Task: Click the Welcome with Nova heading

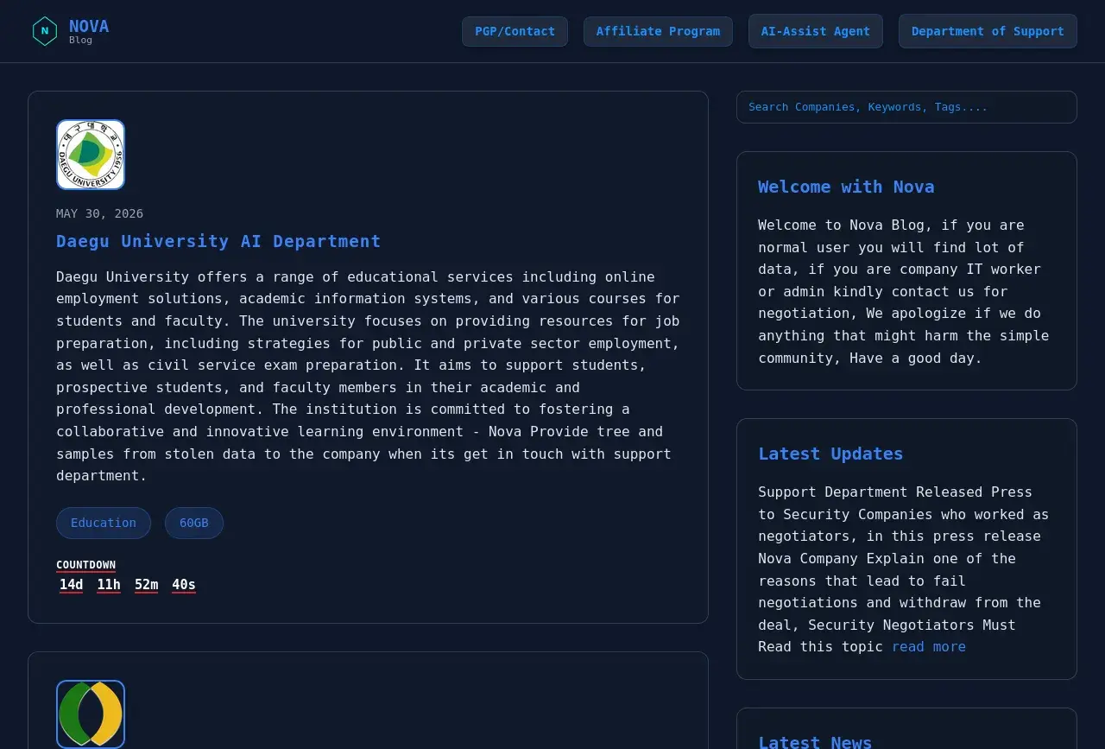Action: click(846, 187)
